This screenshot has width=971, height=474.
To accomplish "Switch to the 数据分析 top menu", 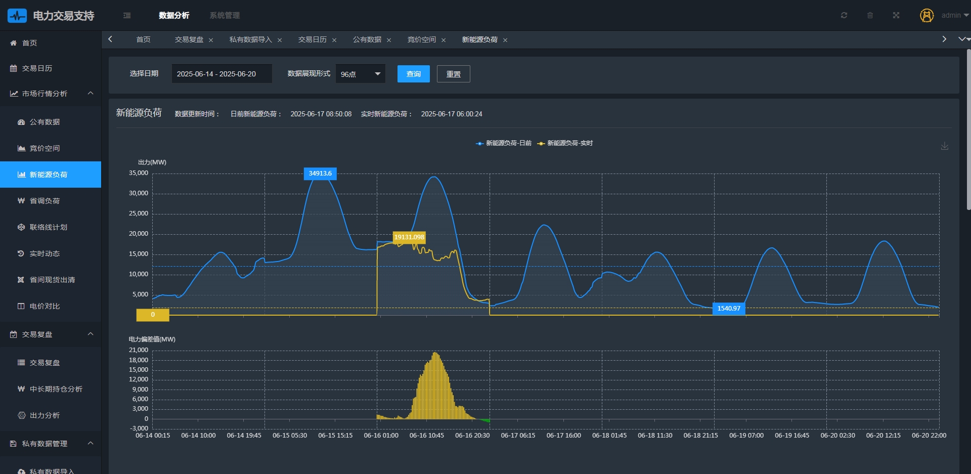I will pyautogui.click(x=174, y=15).
